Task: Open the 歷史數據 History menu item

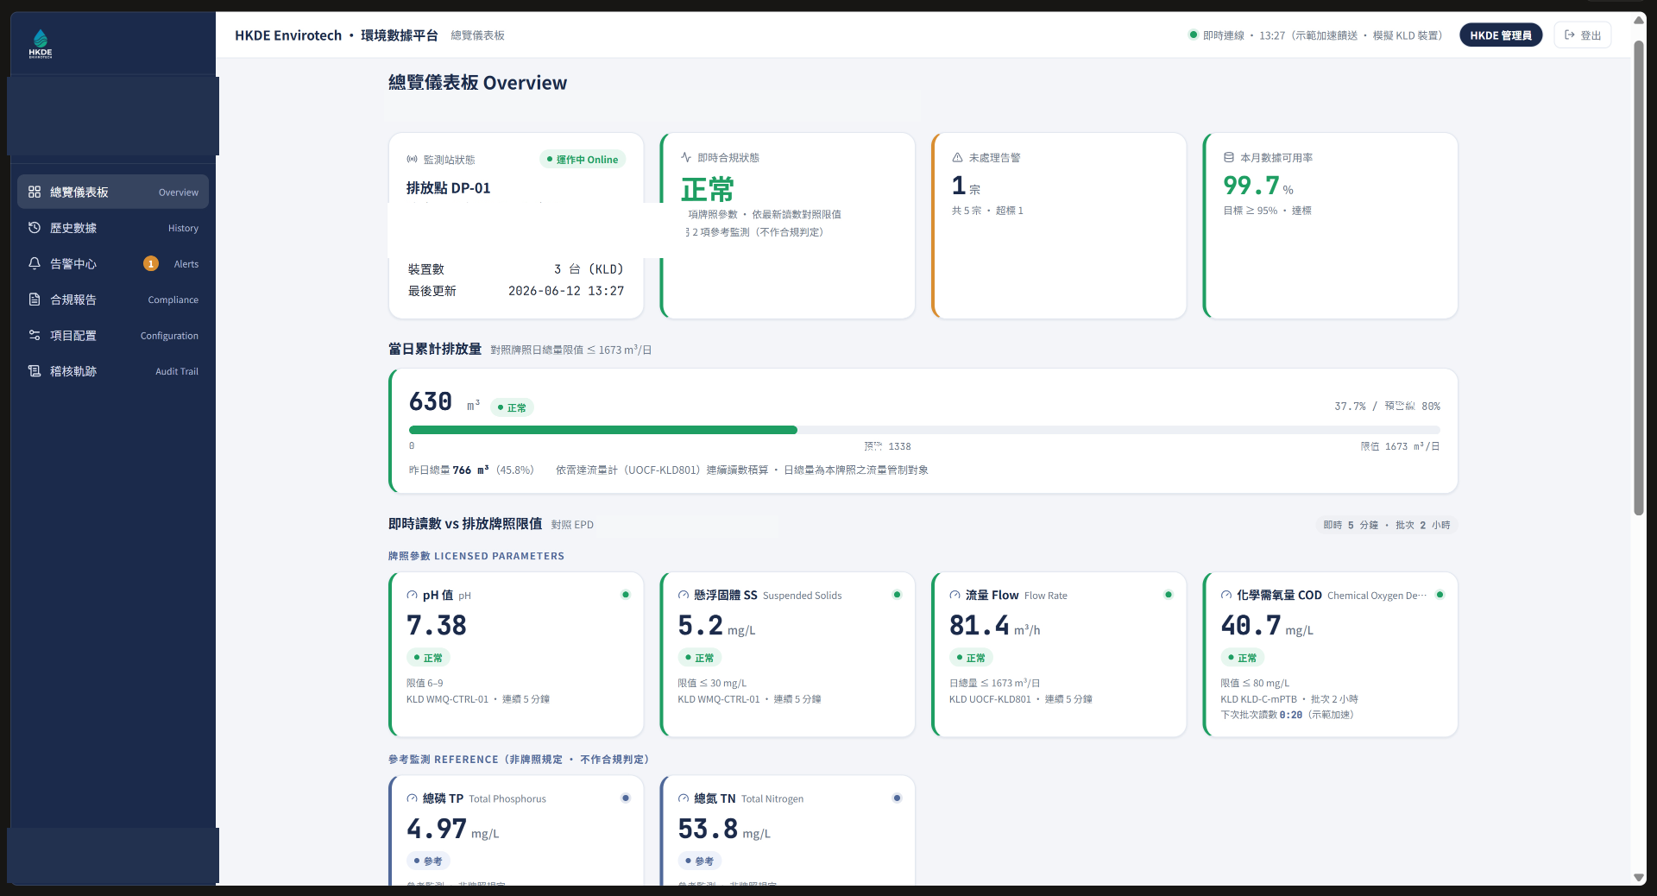Action: point(113,228)
